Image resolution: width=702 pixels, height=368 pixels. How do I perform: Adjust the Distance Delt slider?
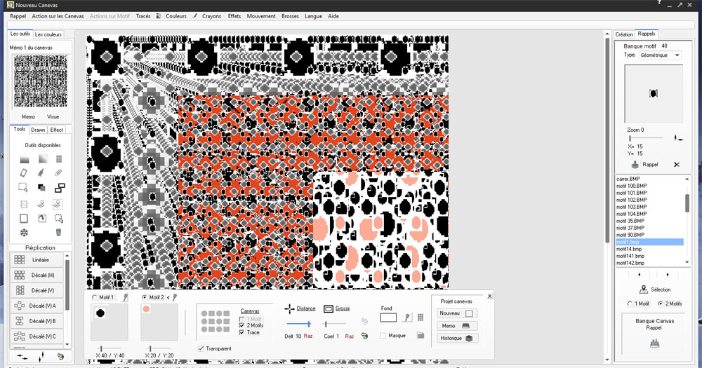309,324
